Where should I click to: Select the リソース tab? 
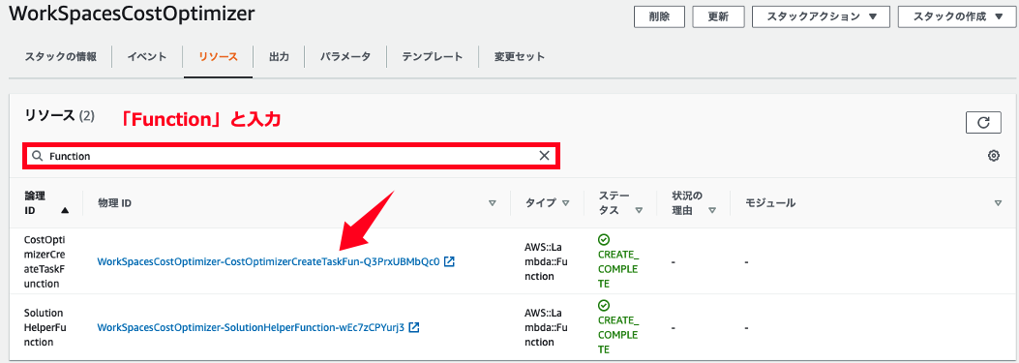(219, 56)
